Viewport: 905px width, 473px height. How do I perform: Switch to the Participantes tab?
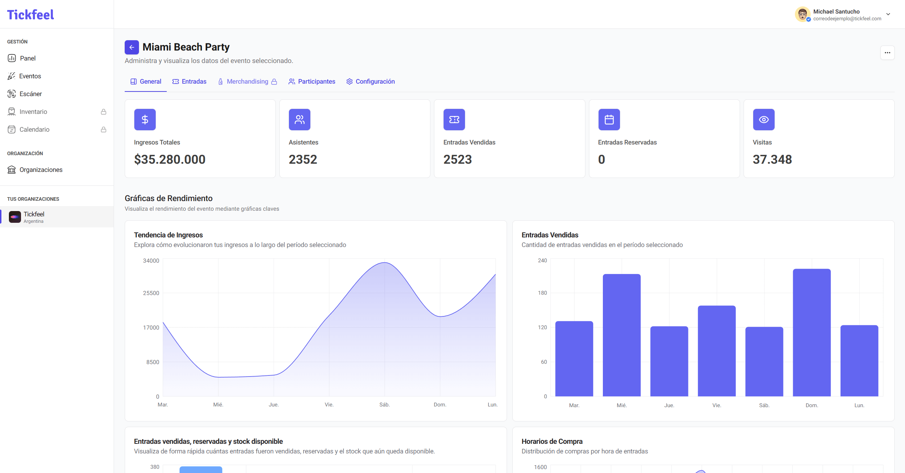(x=312, y=82)
